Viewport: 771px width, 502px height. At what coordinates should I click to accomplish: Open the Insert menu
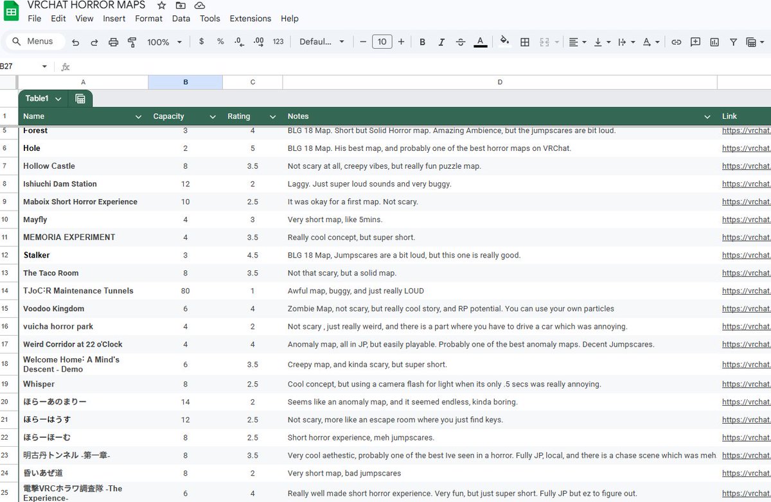click(114, 19)
